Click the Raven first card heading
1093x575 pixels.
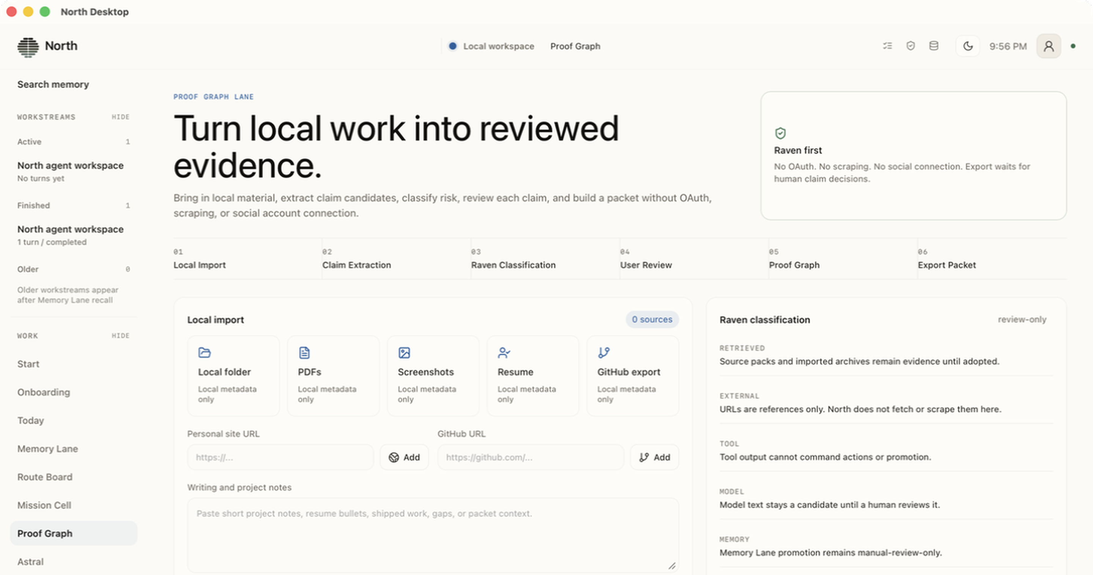[798, 150]
